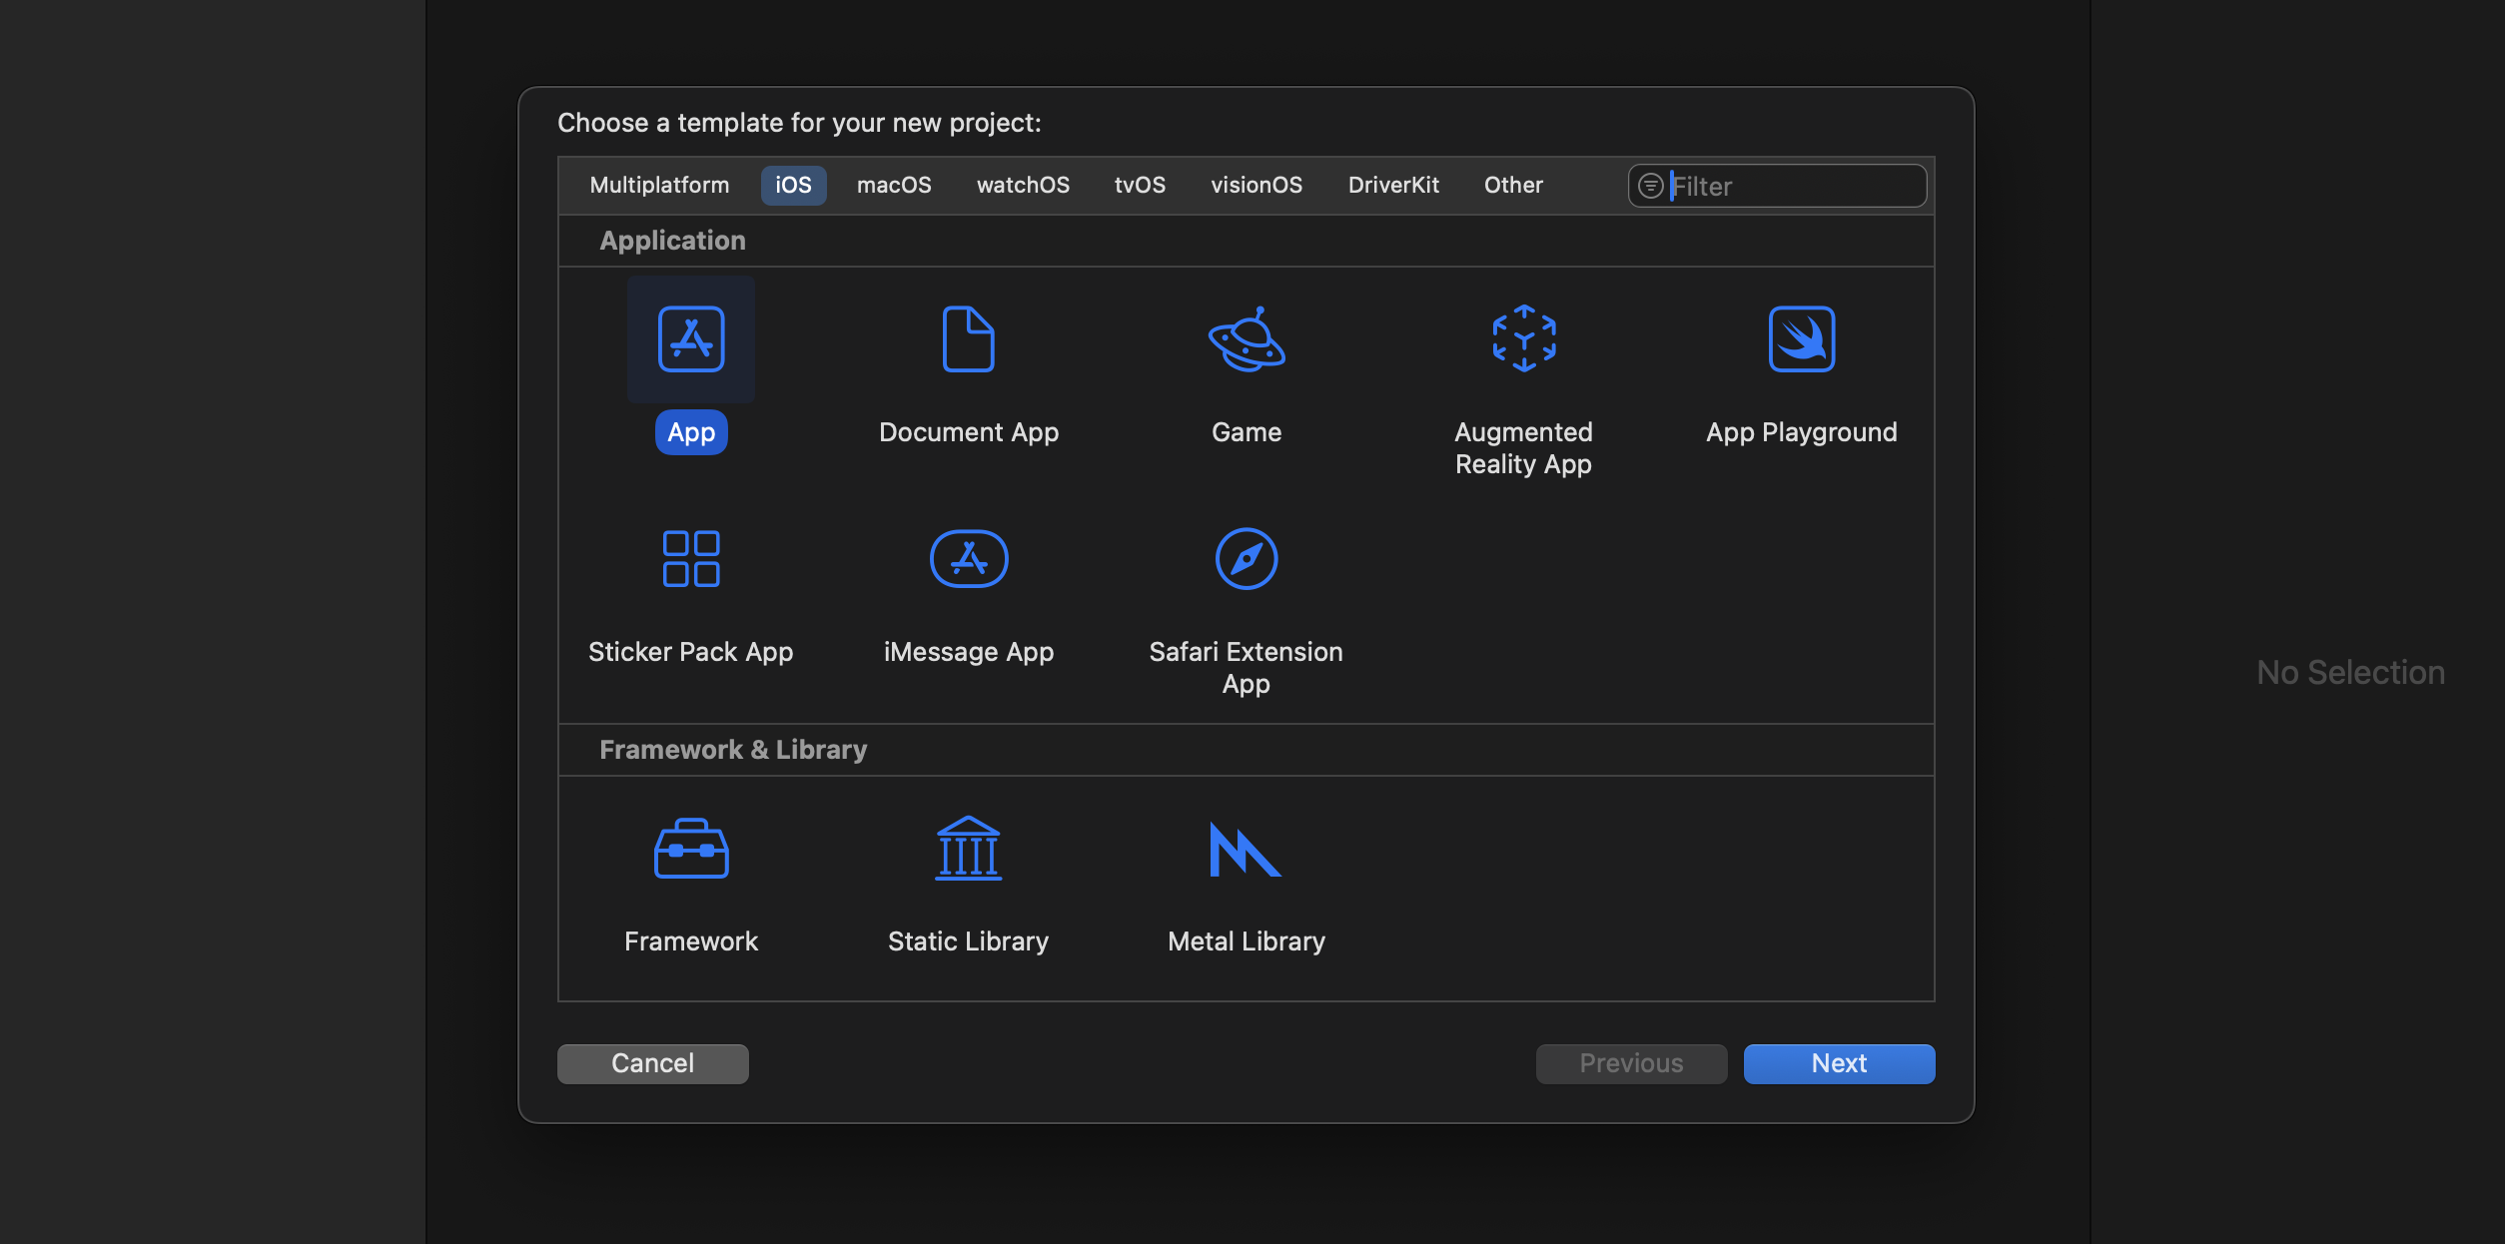Choose the App Playground template

click(1801, 339)
